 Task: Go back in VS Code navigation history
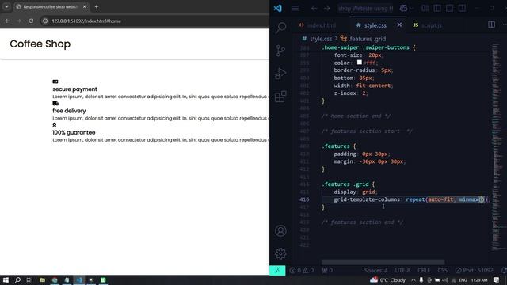(314, 9)
